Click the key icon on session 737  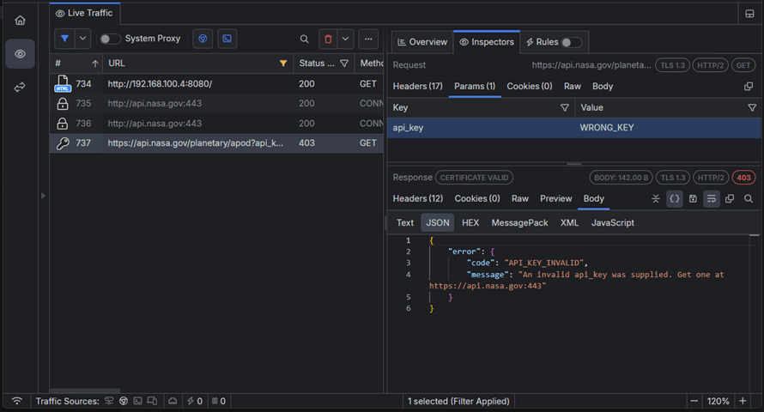(63, 143)
